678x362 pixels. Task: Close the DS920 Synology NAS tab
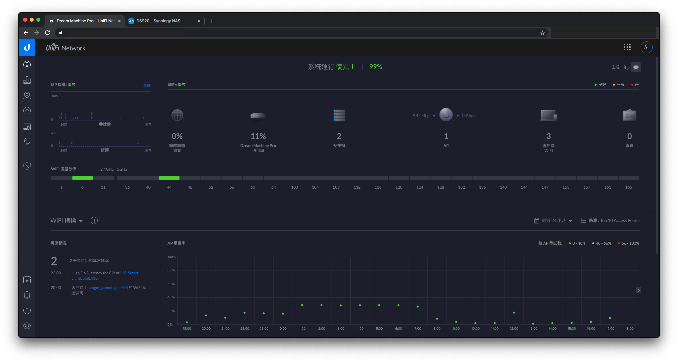[199, 21]
